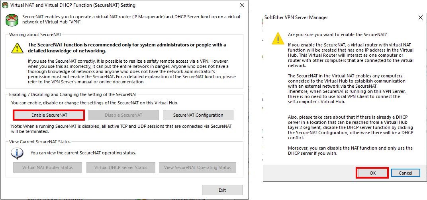Click the green router icon beside SecureNAT description
Viewport: 427px width, 200px height.
tap(12, 20)
